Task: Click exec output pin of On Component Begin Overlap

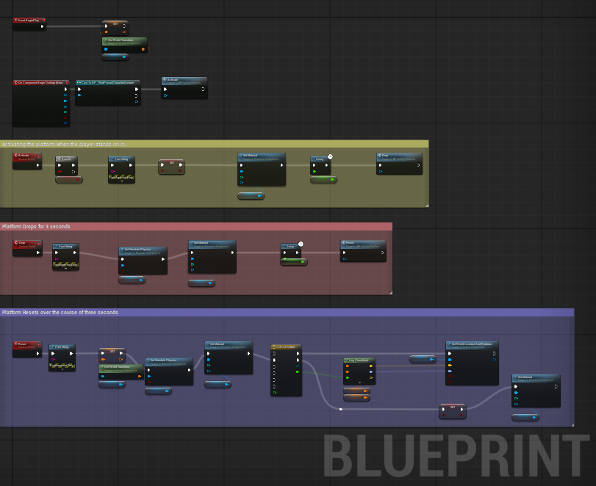Action: pos(65,90)
